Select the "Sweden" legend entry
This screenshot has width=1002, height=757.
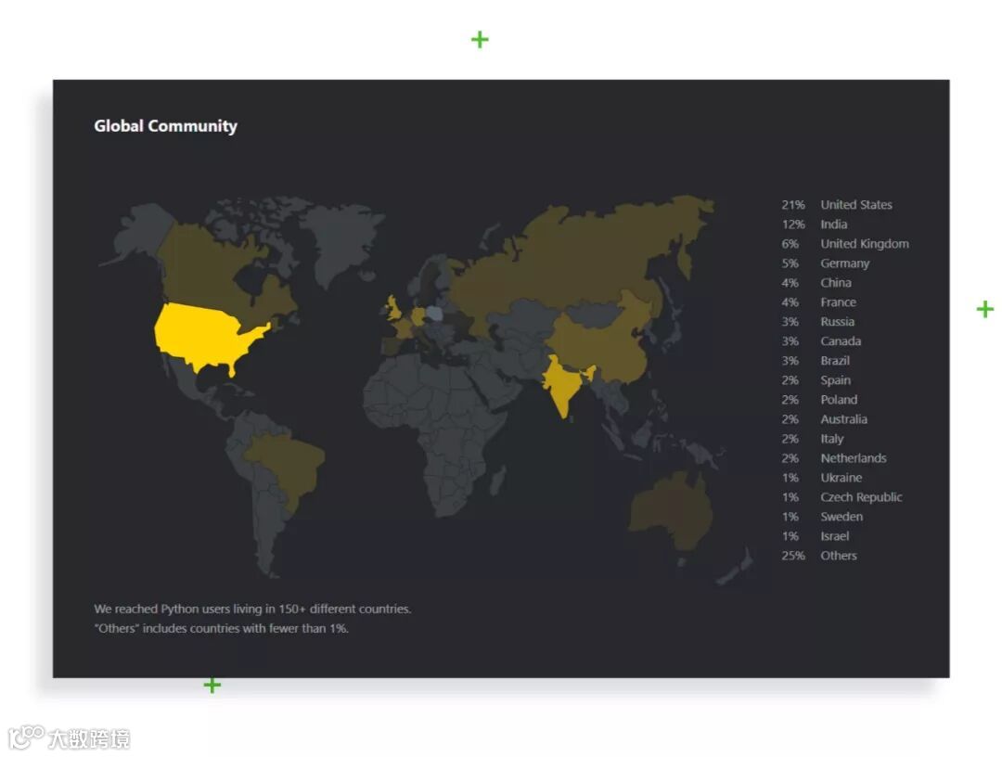coord(841,516)
